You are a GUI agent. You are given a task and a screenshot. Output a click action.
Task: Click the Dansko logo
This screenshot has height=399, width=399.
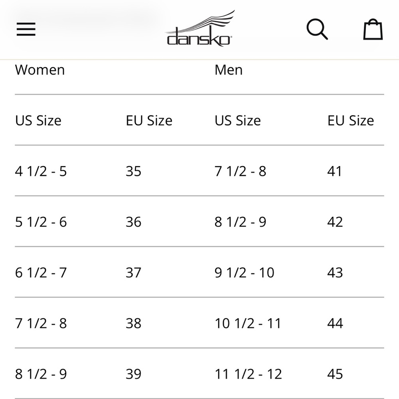coord(199,29)
